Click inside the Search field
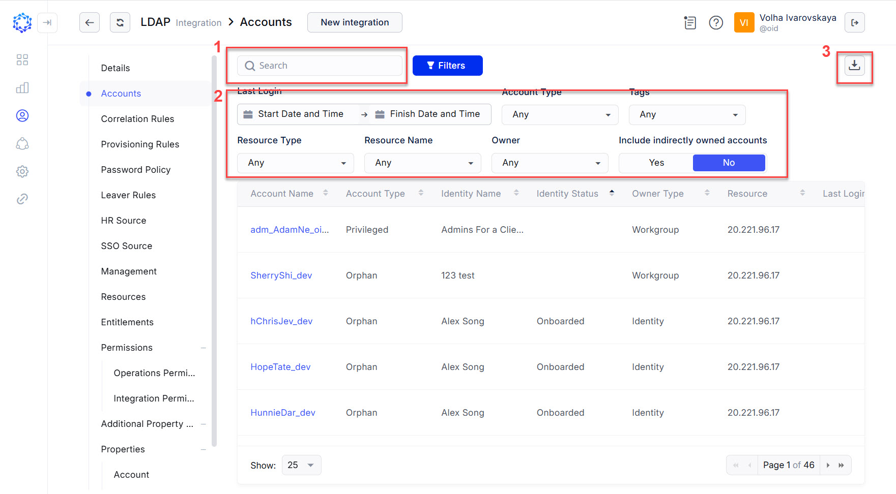896x494 pixels. click(320, 65)
